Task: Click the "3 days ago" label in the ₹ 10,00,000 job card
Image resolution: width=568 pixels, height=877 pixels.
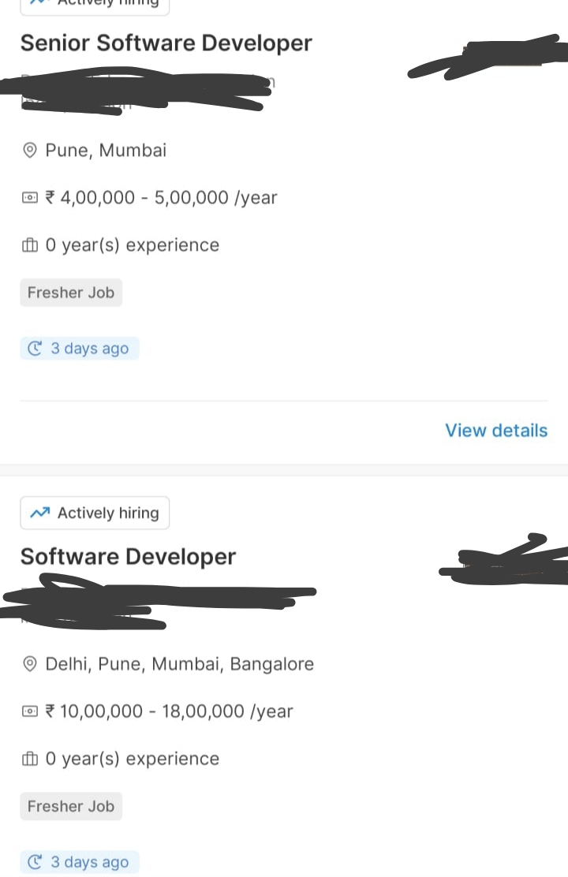Action: click(89, 863)
